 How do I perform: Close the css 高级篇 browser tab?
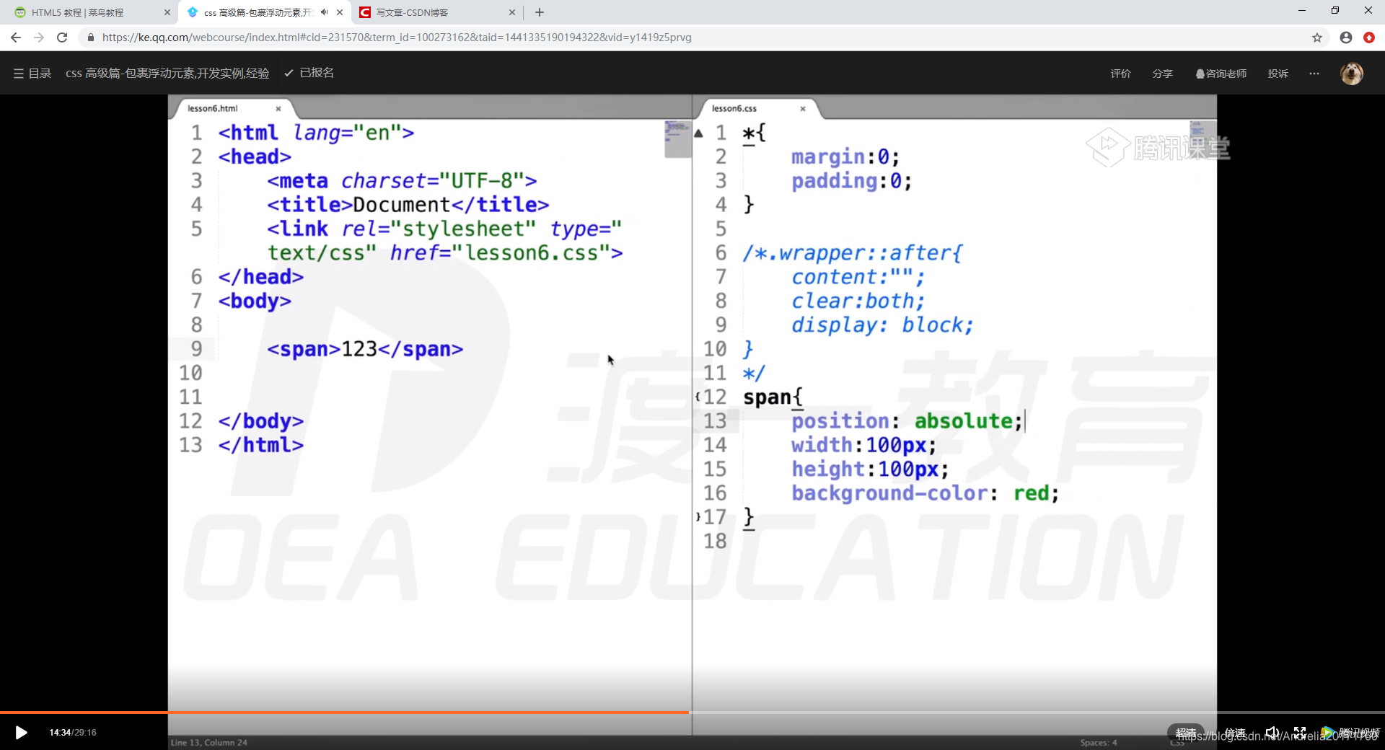(340, 12)
